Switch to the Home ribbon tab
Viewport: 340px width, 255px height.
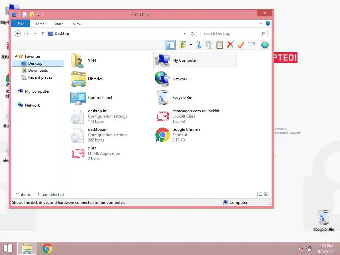tap(40, 24)
